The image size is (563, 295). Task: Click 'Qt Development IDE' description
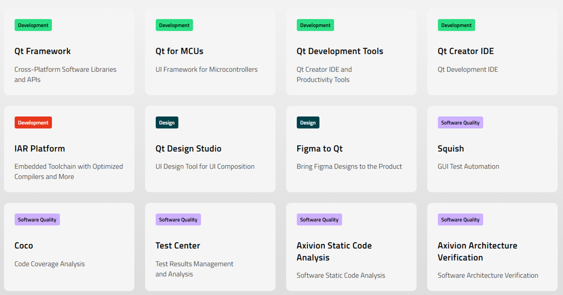point(468,70)
